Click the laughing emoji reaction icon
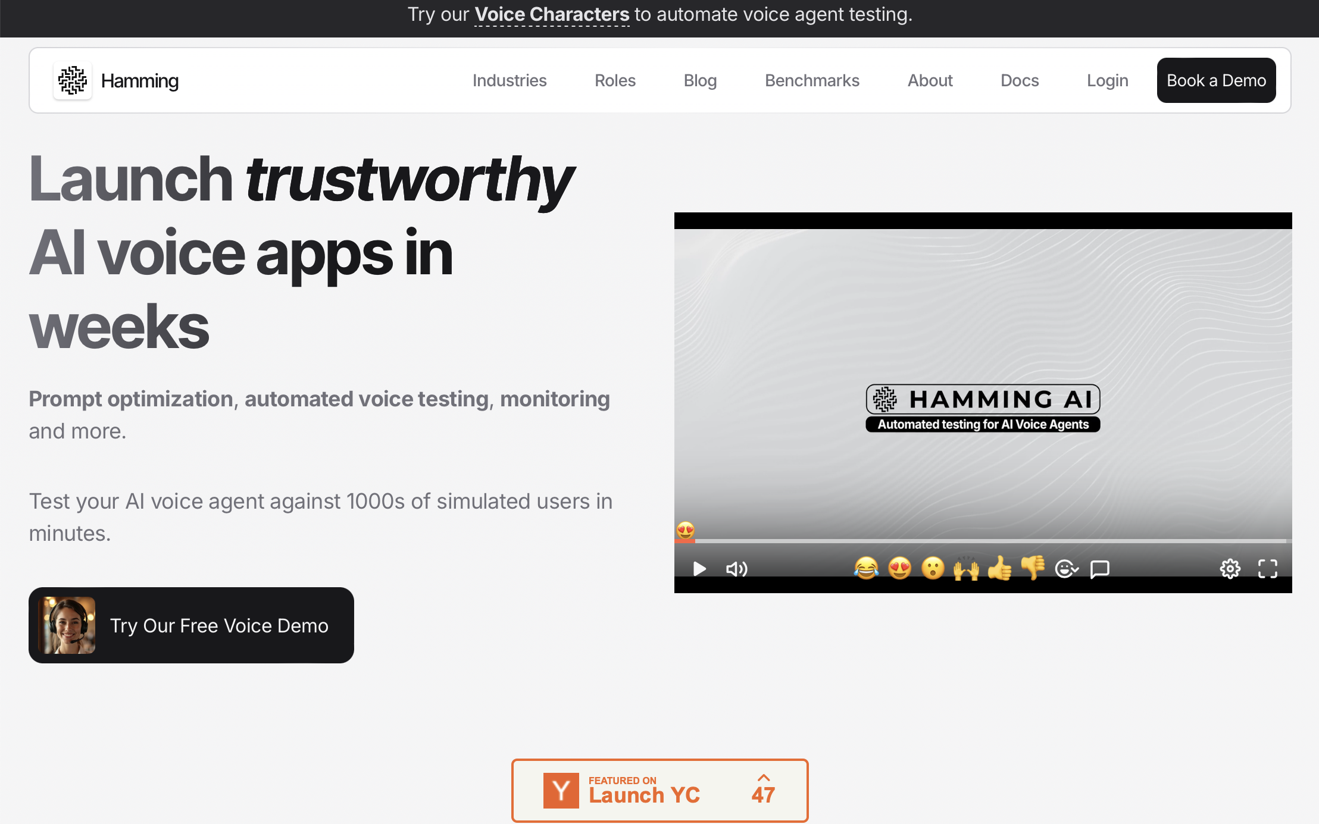The image size is (1319, 824). 866,568
